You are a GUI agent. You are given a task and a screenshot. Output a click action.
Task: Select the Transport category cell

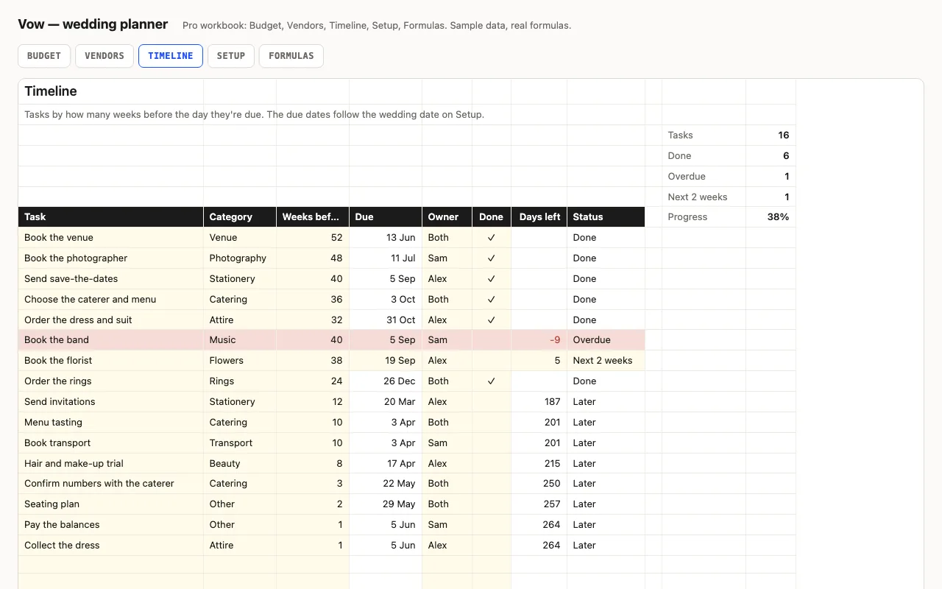(240, 443)
